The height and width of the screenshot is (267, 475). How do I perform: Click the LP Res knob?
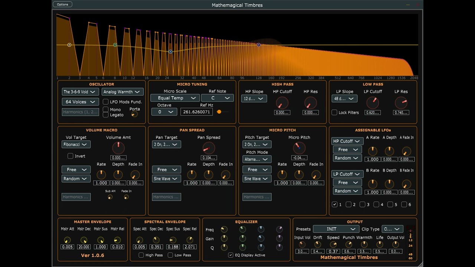[x=401, y=103]
